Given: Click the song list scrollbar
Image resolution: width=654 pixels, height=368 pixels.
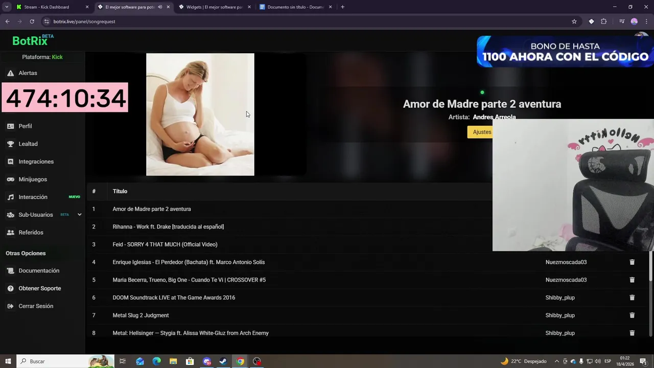Looking at the screenshot, I should click(650, 266).
